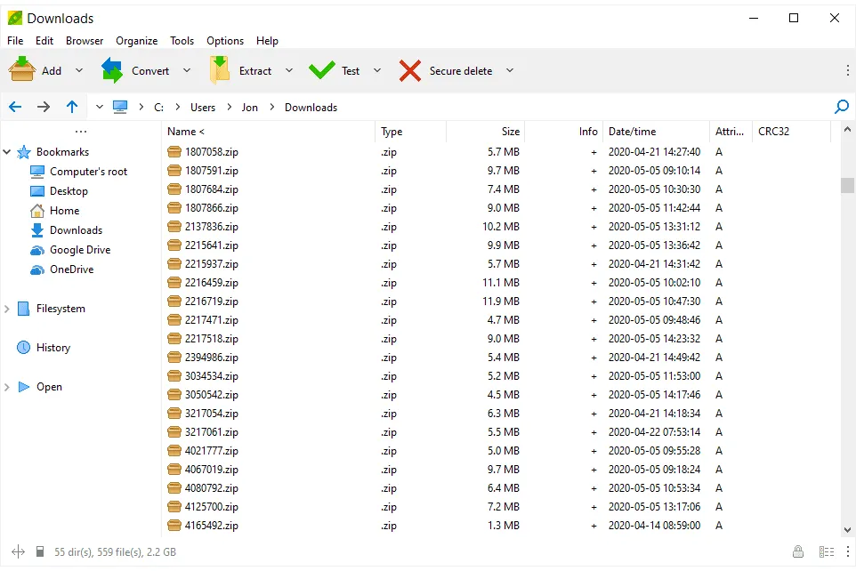856x571 pixels.
Task: Click Users in the breadcrumb path
Action: [x=203, y=107]
